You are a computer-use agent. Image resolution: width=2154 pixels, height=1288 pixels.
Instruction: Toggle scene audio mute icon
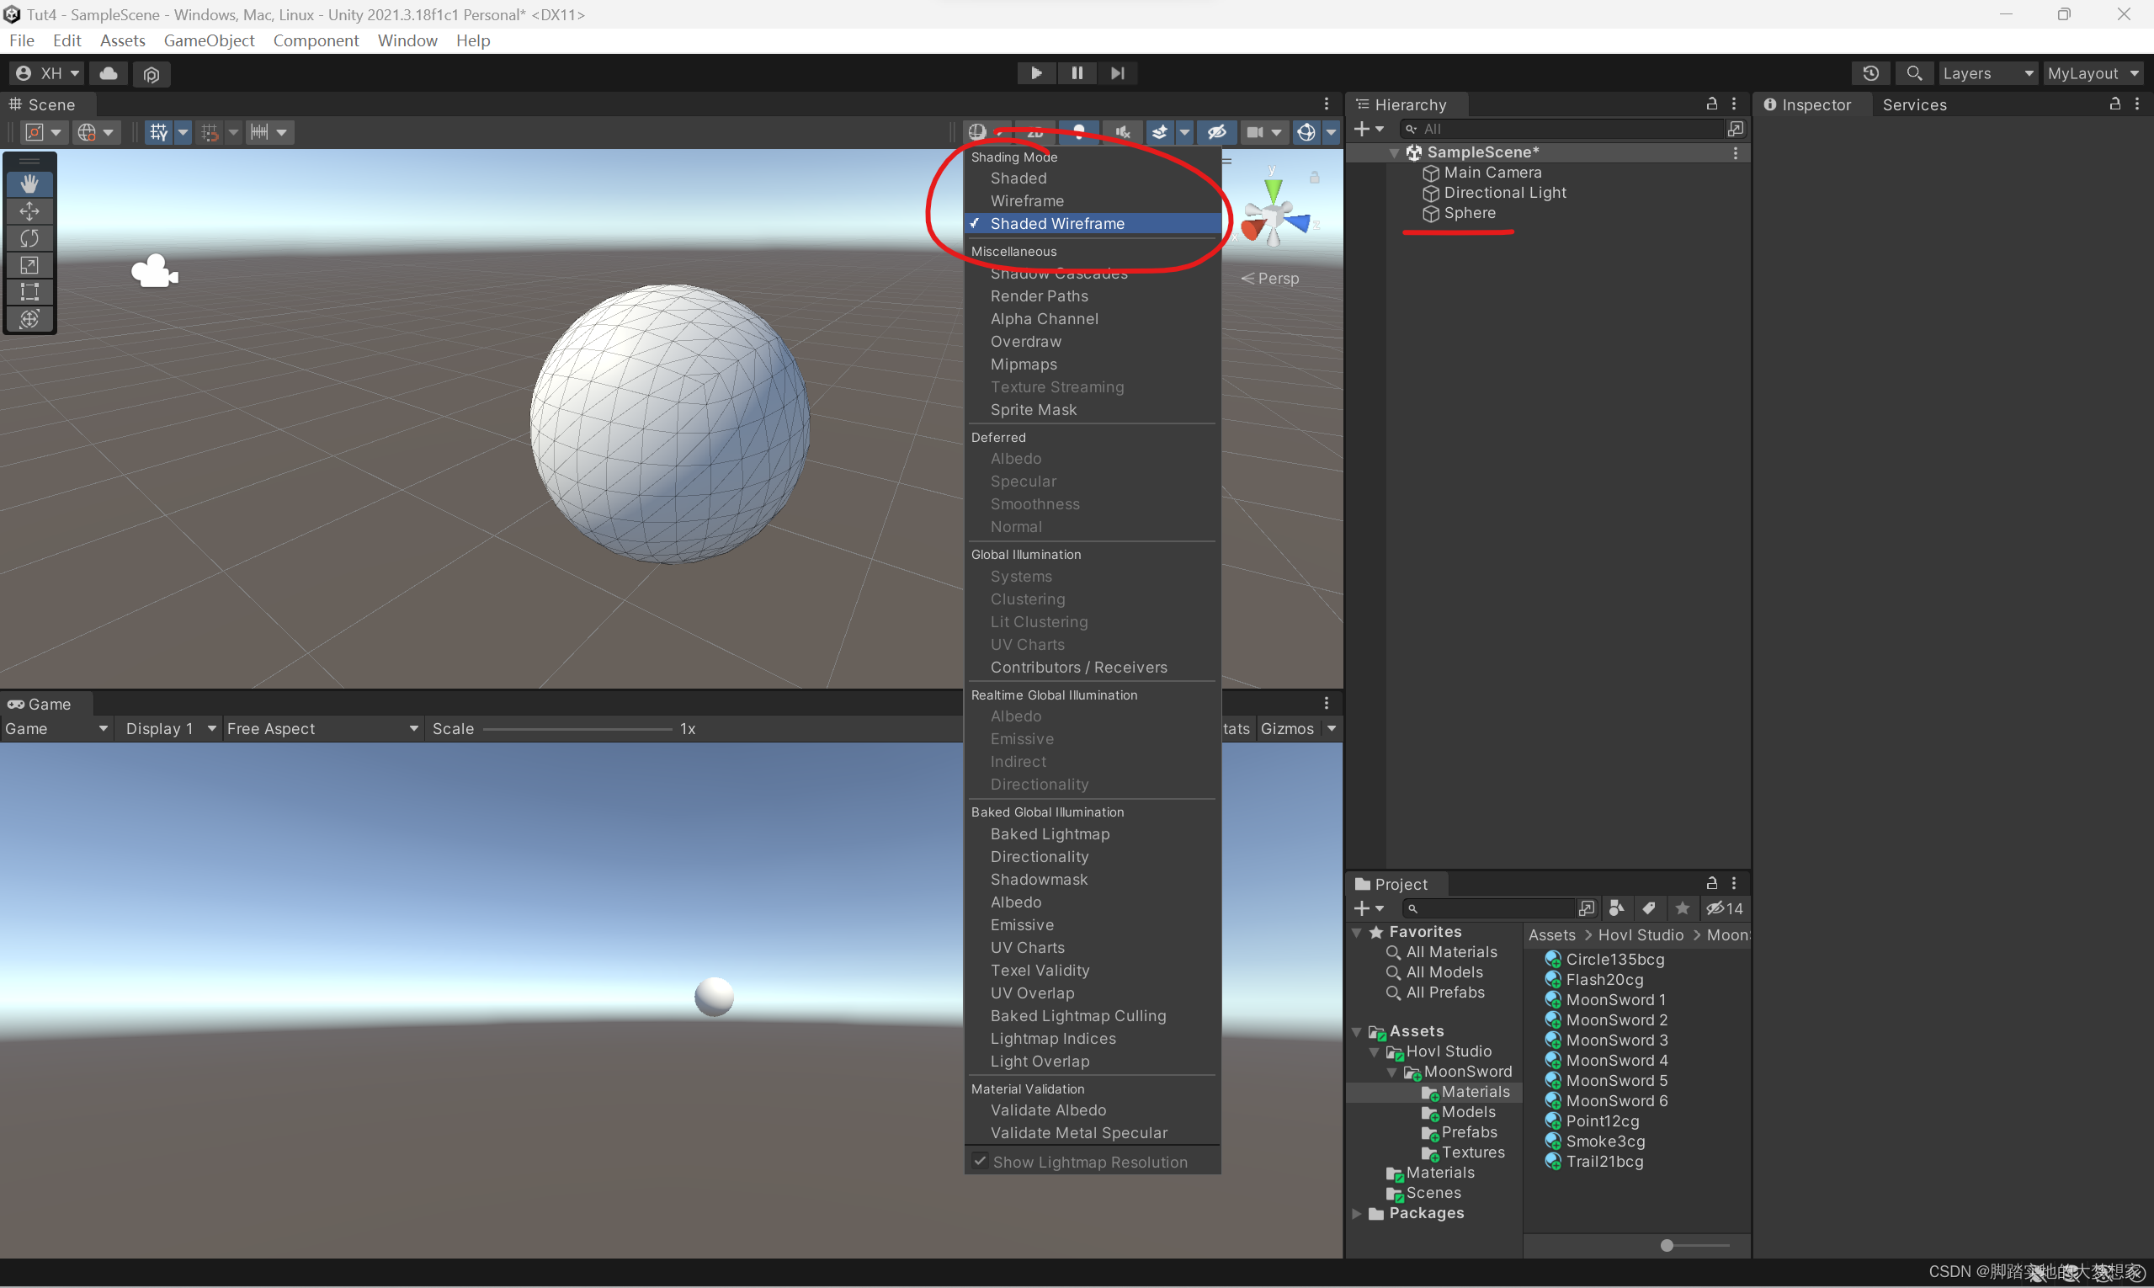(1122, 132)
